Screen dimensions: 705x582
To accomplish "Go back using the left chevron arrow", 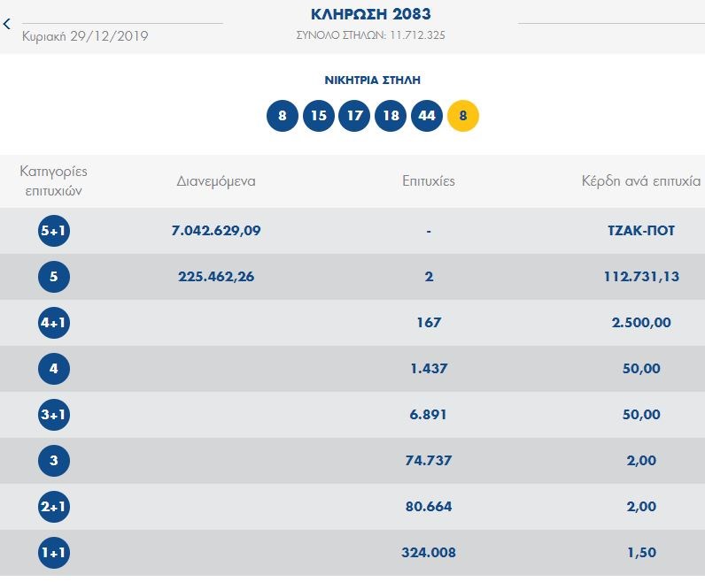I will click(7, 25).
